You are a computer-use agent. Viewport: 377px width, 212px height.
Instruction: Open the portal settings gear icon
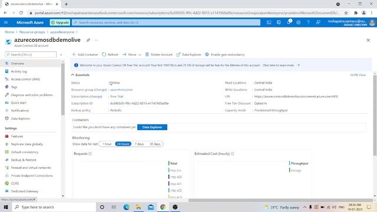pos(299,22)
